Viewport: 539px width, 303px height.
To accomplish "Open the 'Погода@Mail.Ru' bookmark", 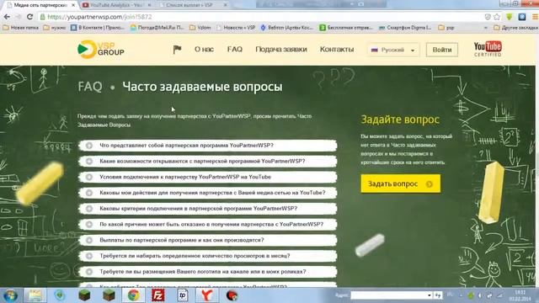I will [157, 28].
